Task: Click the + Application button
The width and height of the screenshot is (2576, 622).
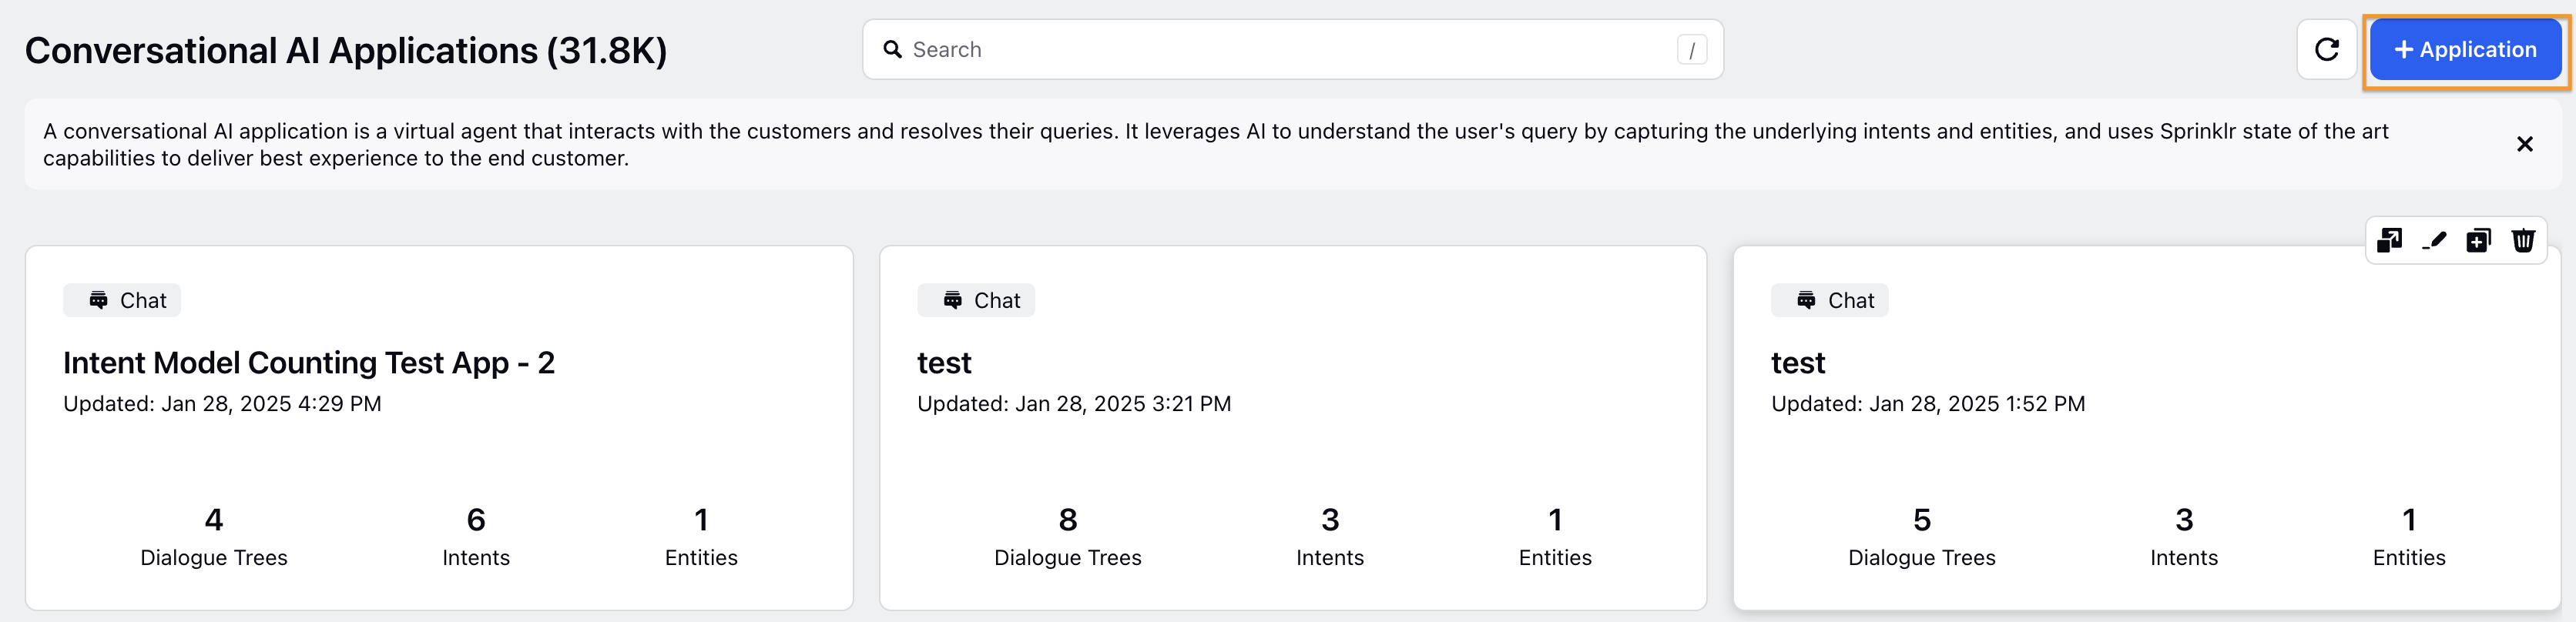Action: [2465, 50]
